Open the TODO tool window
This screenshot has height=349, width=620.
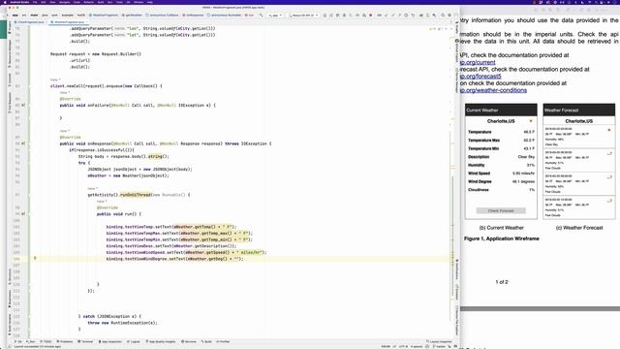46,341
